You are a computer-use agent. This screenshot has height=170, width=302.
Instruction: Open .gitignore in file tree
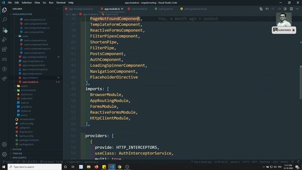pos(25,127)
